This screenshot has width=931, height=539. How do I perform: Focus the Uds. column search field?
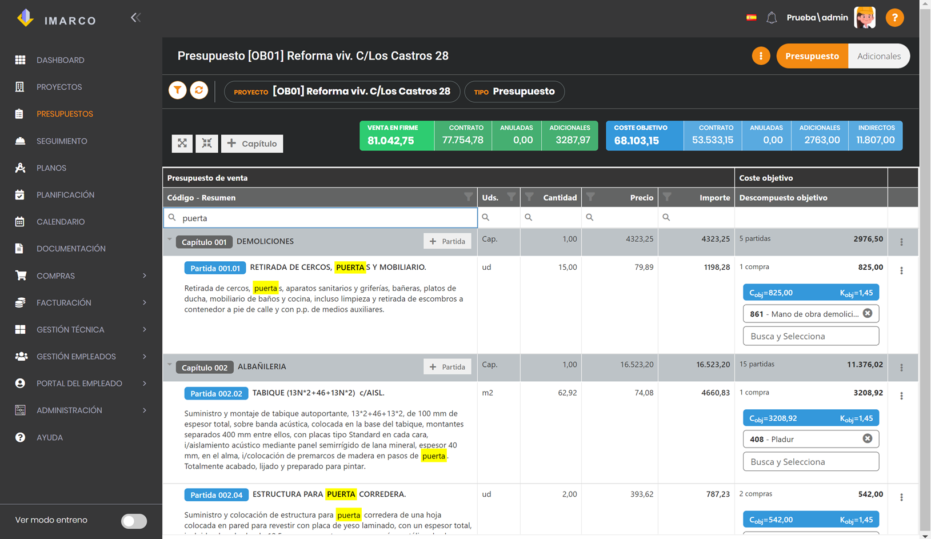coord(499,217)
